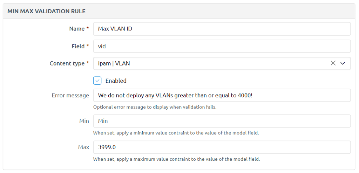The width and height of the screenshot is (359, 173).
Task: Click the empty Min value input
Action: 222,121
